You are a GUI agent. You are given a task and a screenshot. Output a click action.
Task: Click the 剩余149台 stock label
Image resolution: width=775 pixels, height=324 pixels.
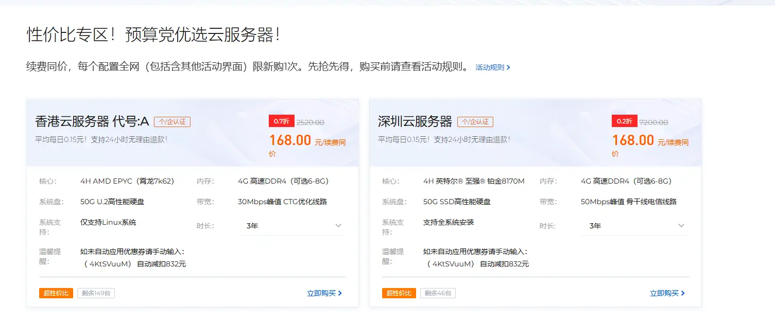(x=96, y=293)
